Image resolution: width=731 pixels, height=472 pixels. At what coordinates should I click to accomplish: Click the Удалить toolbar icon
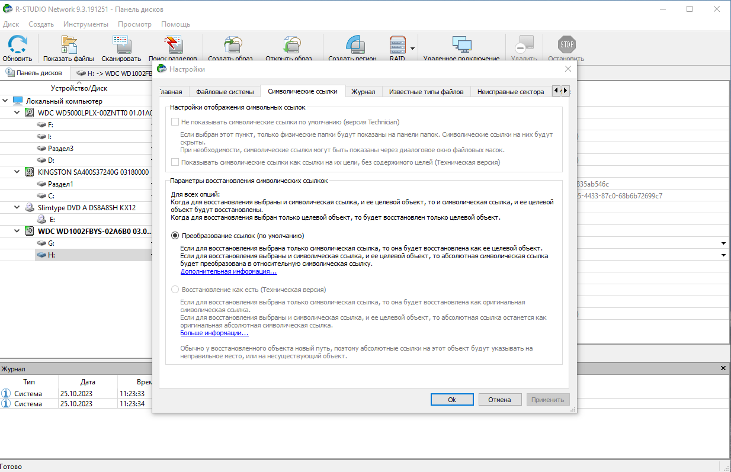[524, 44]
